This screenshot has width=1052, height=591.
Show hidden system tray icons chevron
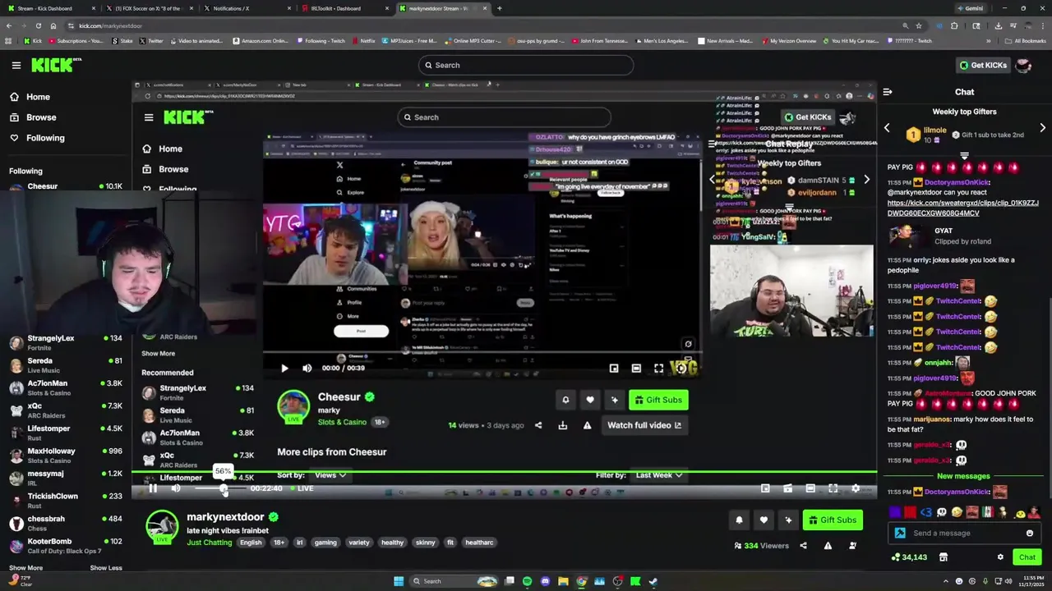(946, 581)
